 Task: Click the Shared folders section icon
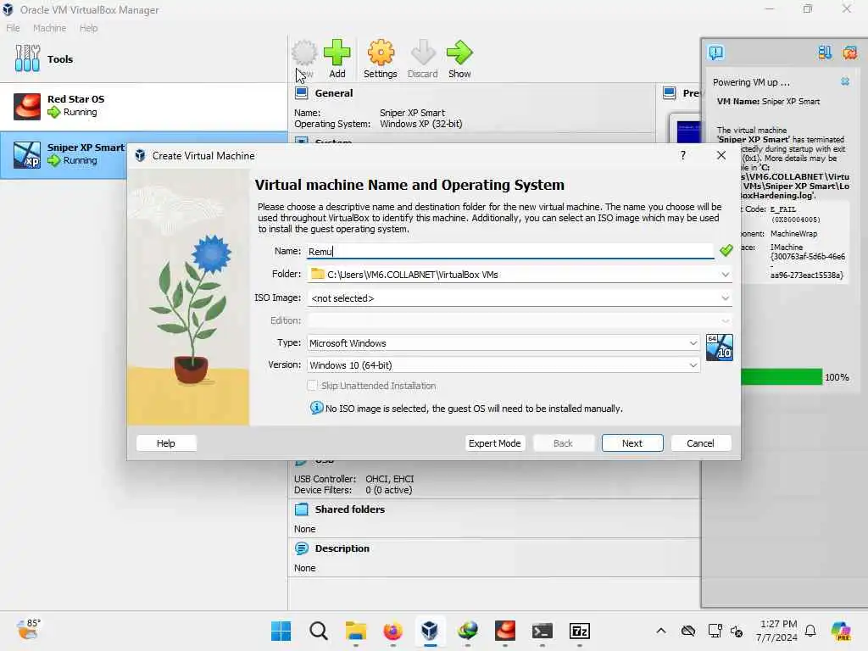(301, 509)
